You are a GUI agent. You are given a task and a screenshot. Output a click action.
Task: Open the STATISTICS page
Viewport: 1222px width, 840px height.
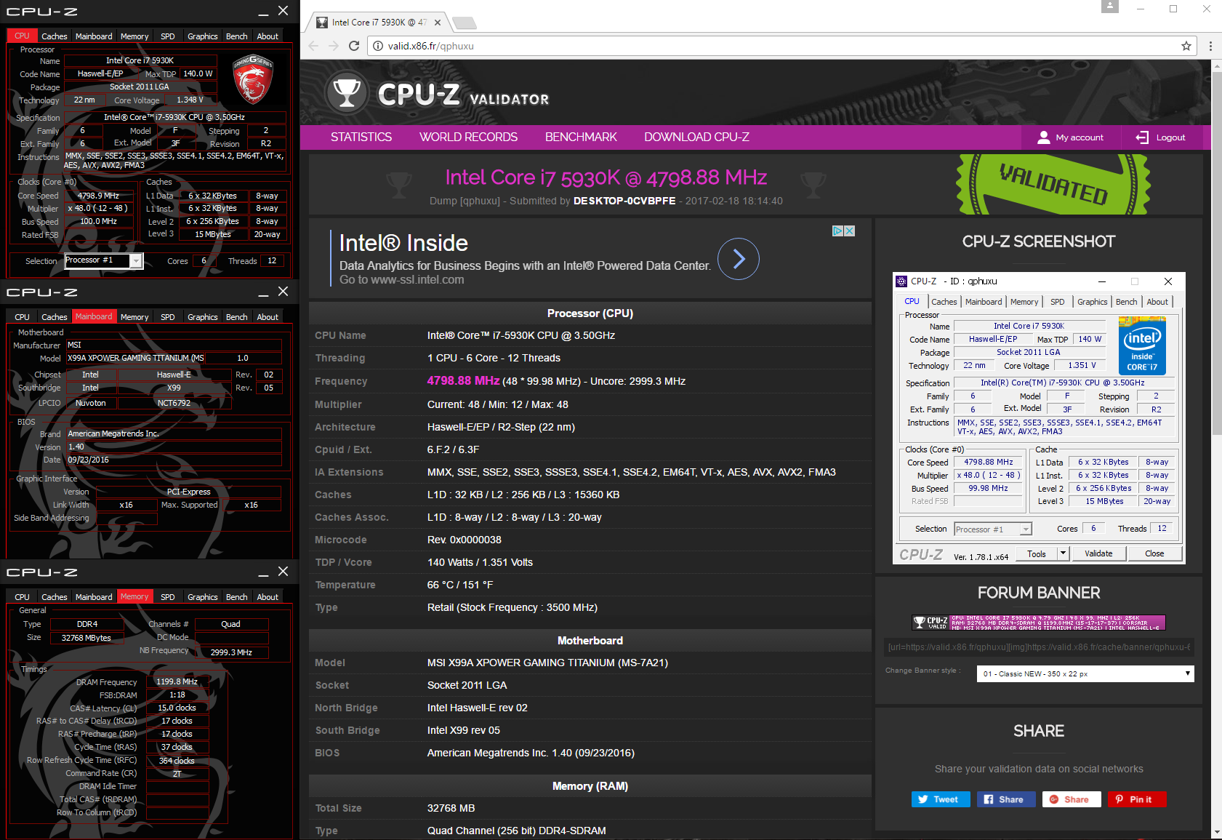(x=361, y=137)
